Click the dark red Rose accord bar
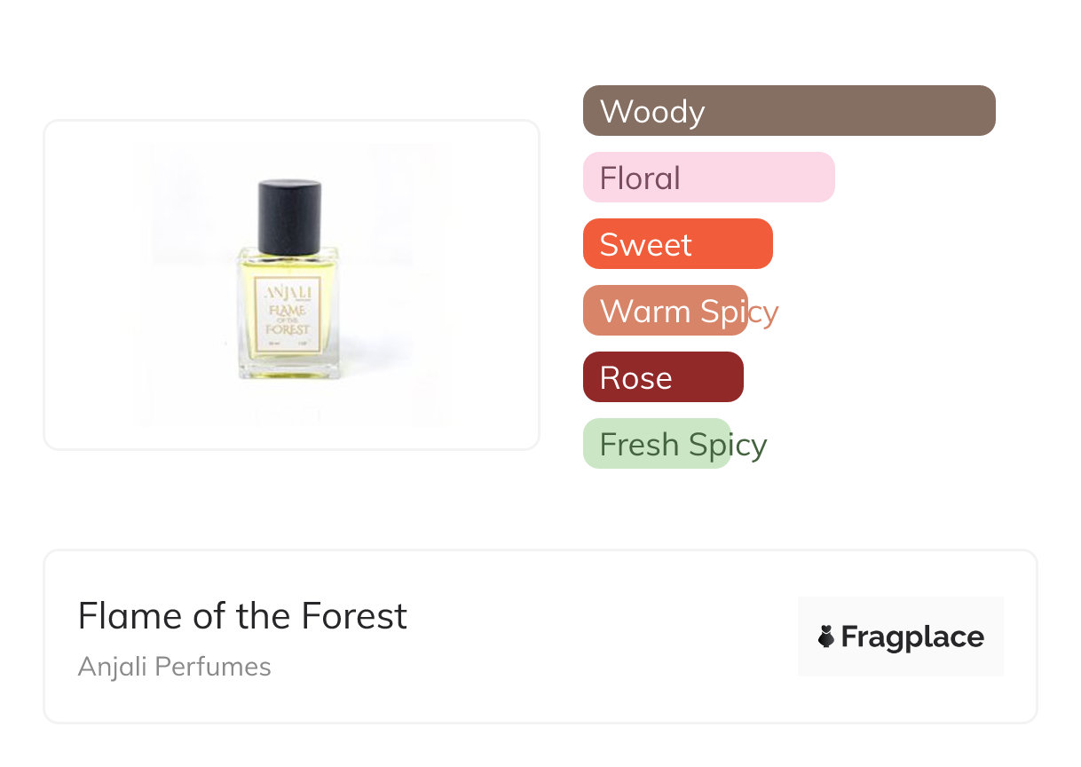The height and width of the screenshot is (767, 1081). [662, 377]
